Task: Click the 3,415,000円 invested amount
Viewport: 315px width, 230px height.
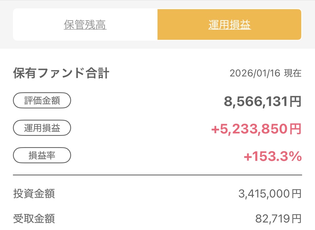Action: point(270,194)
